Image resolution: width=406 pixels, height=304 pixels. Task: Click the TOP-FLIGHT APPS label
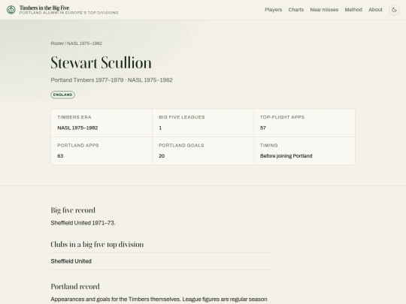[282, 117]
